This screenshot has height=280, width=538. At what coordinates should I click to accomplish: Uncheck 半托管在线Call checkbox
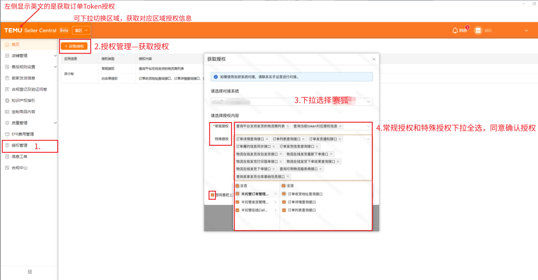click(238, 210)
